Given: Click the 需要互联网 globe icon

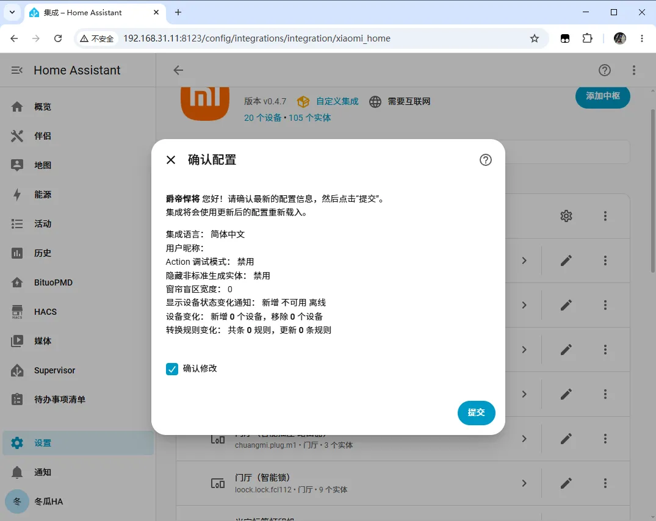Looking at the screenshot, I should point(375,102).
